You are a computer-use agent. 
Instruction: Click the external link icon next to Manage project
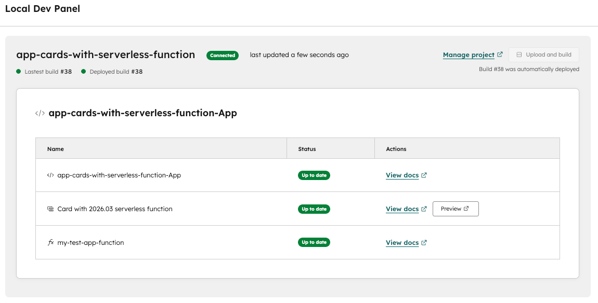(x=500, y=54)
